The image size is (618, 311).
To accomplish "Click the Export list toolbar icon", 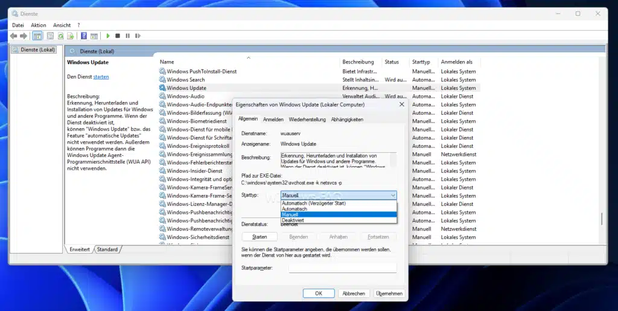I will [71, 36].
